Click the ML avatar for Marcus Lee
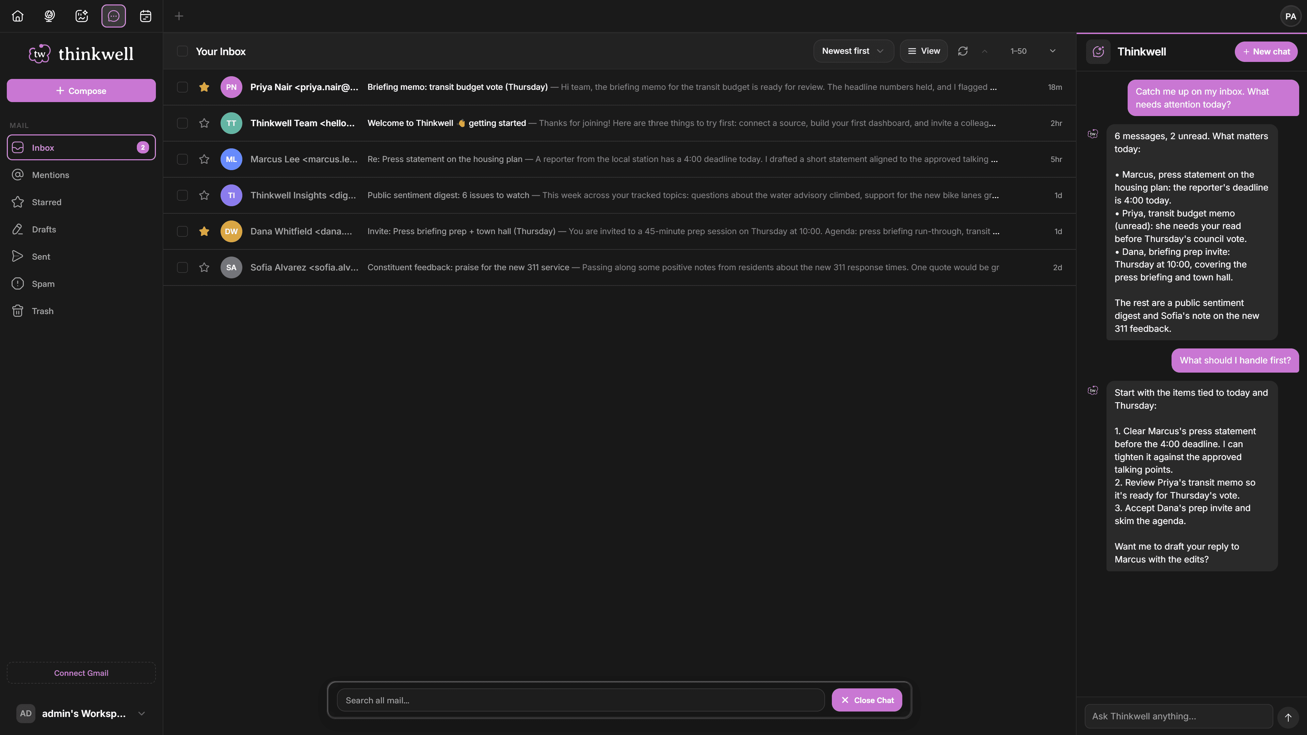This screenshot has height=735, width=1307. (231, 159)
